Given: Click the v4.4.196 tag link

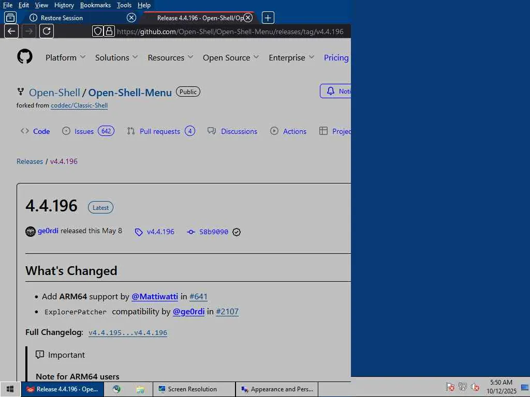Looking at the screenshot, I should coord(154,232).
